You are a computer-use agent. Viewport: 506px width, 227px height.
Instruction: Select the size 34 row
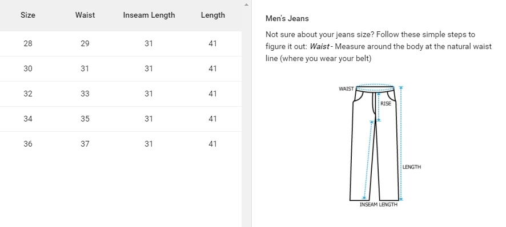click(x=121, y=119)
